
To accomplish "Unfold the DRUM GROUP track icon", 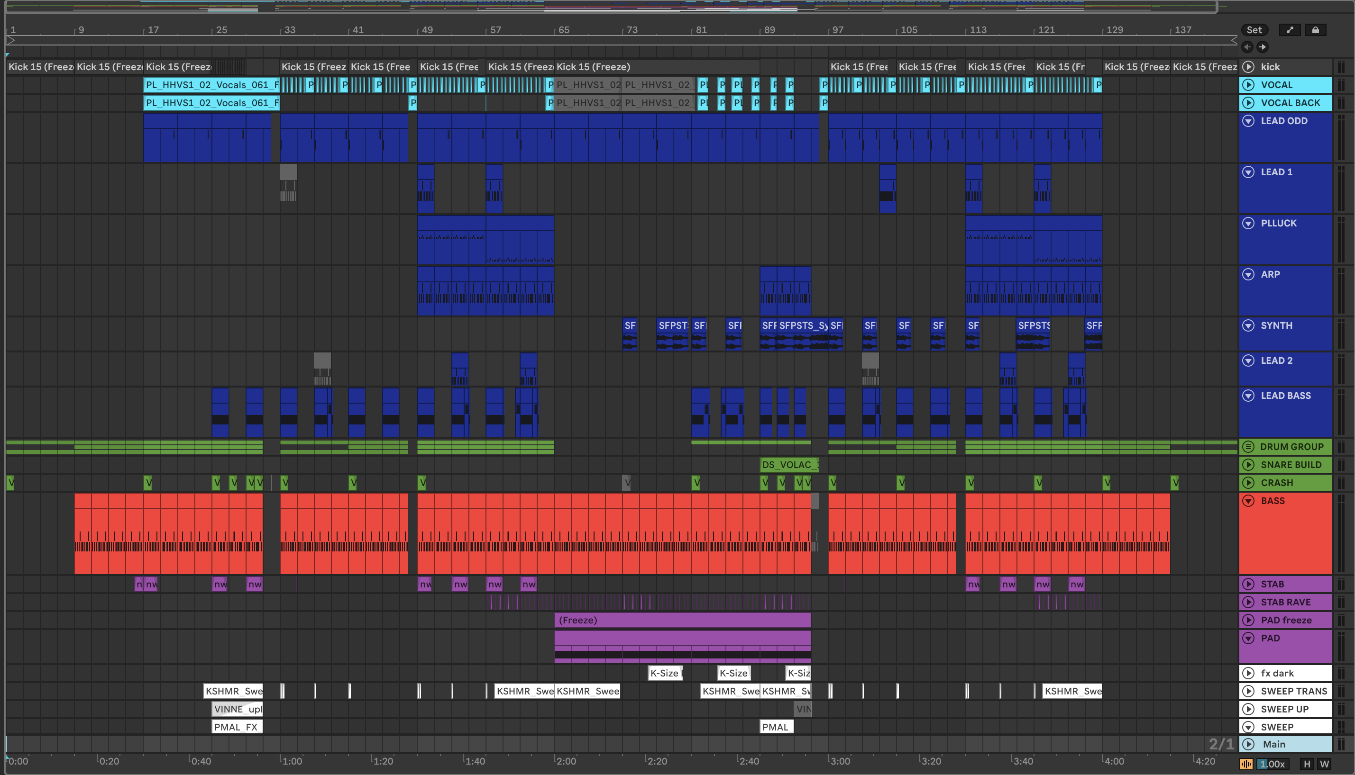I will (x=1248, y=447).
